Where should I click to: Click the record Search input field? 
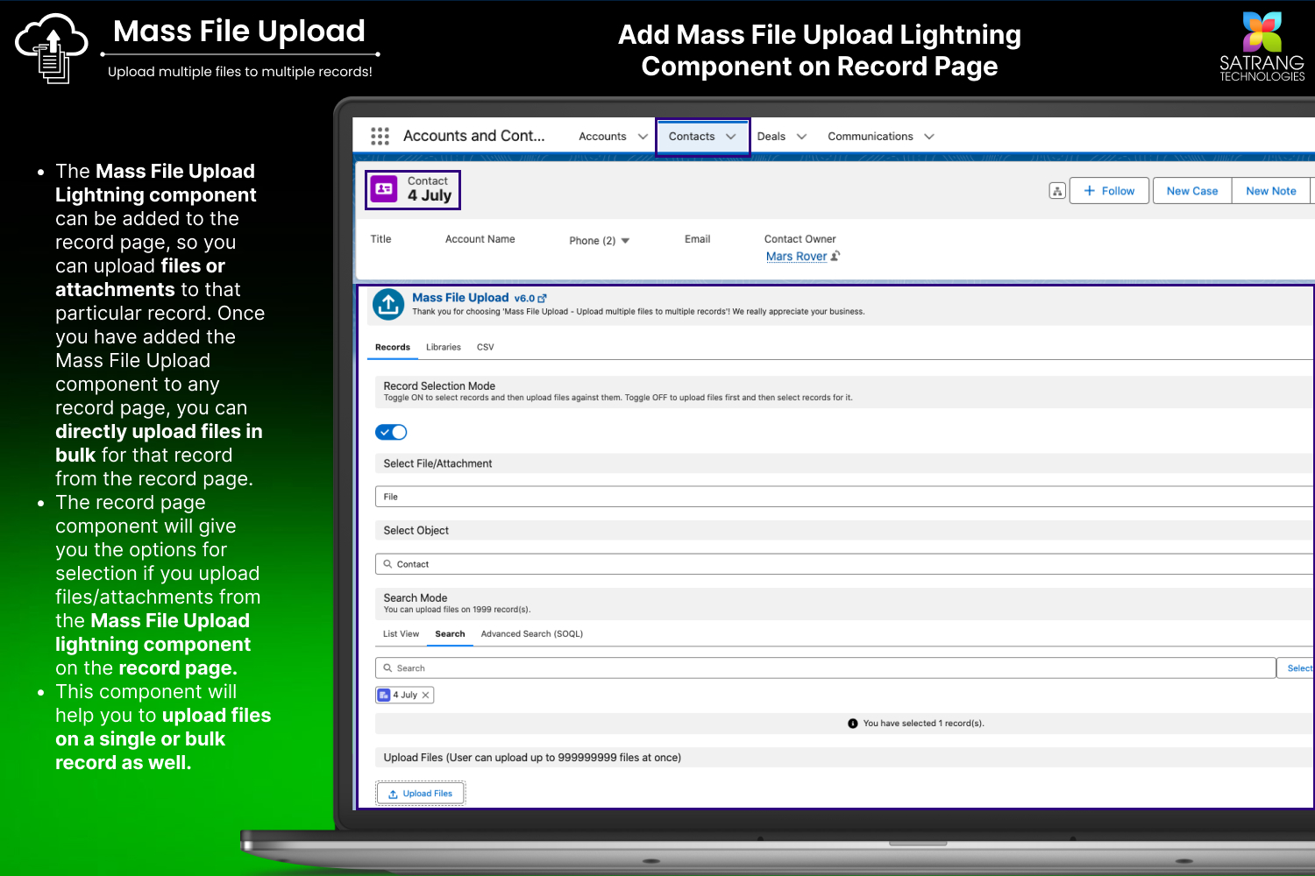(x=824, y=668)
